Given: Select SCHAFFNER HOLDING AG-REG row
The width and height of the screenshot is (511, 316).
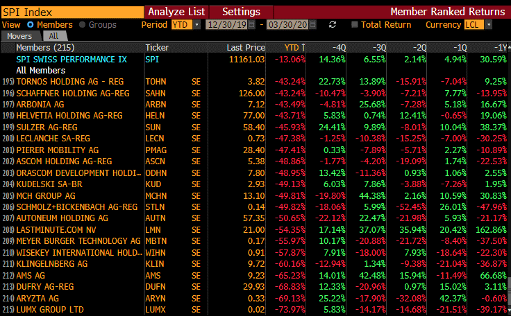Looking at the screenshot, I should [254, 93].
